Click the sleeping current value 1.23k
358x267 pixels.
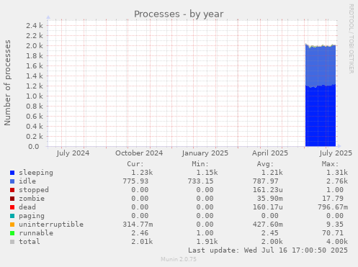(x=142, y=173)
